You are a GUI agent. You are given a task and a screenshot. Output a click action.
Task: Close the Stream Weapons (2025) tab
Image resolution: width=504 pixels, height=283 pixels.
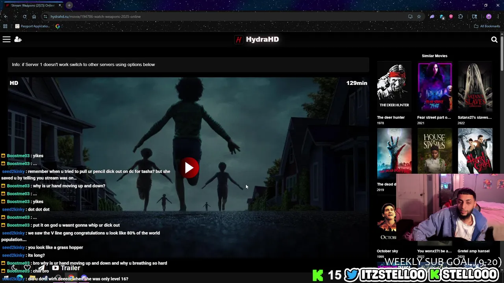(x=60, y=5)
